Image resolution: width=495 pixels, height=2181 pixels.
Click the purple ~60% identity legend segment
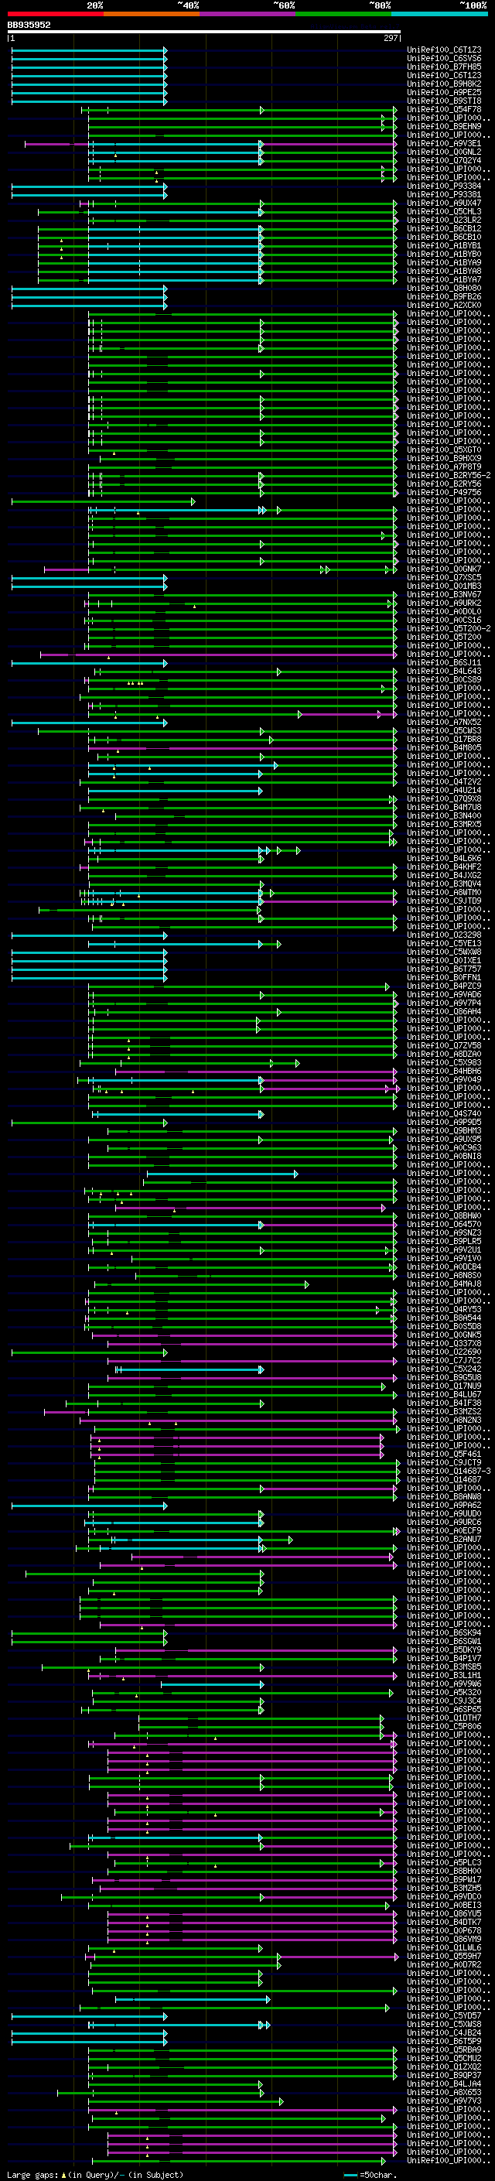tap(248, 14)
